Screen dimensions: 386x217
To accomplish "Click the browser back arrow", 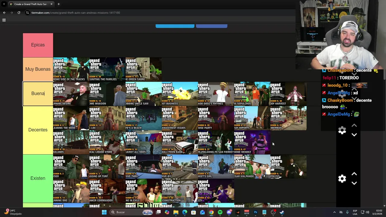I will click(4, 13).
